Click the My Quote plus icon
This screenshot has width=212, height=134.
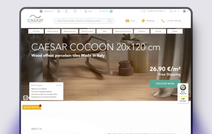pos(111,11)
